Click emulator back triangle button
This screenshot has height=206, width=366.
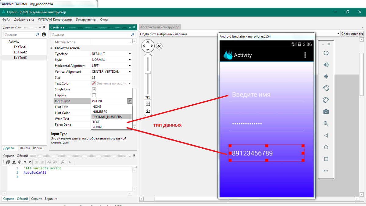point(326,135)
